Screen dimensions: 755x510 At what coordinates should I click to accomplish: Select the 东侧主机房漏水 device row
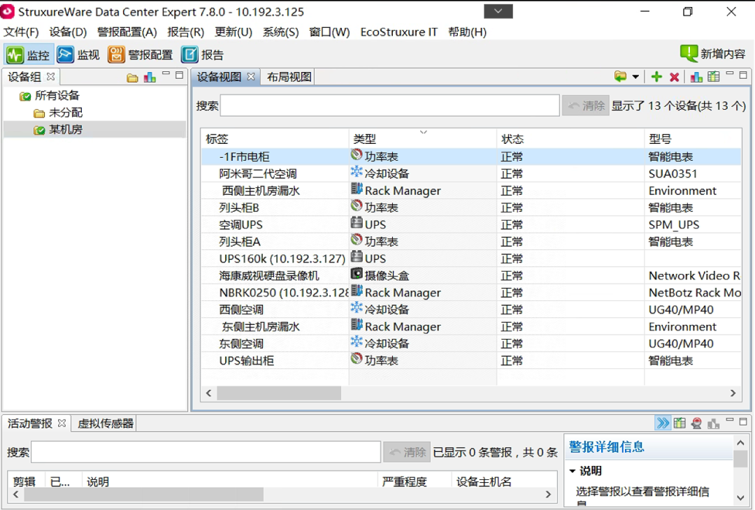point(471,327)
